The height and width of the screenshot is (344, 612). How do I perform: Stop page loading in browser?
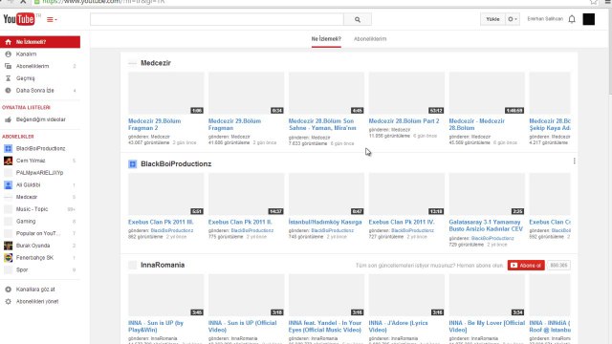(x=23, y=2)
